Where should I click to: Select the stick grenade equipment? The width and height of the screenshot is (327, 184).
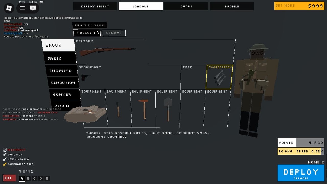[x=118, y=109]
